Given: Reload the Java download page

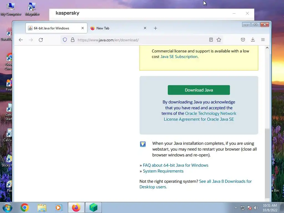Looking at the screenshot, I should tap(41, 40).
